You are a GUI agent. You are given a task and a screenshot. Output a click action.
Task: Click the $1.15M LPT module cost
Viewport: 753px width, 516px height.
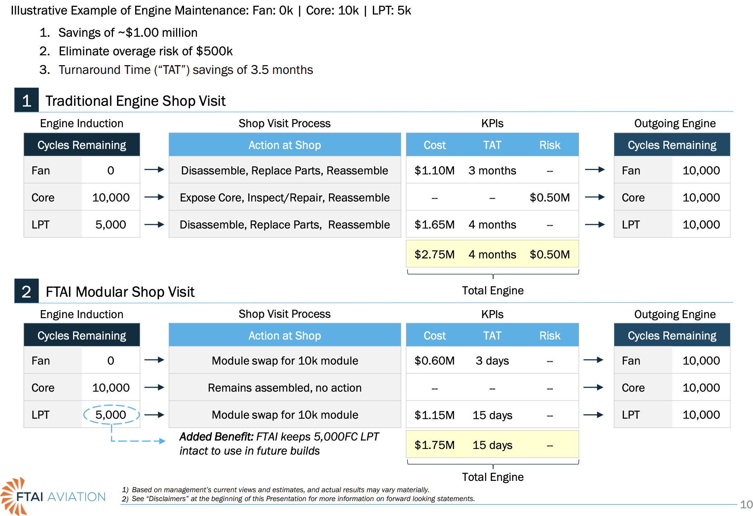434,415
